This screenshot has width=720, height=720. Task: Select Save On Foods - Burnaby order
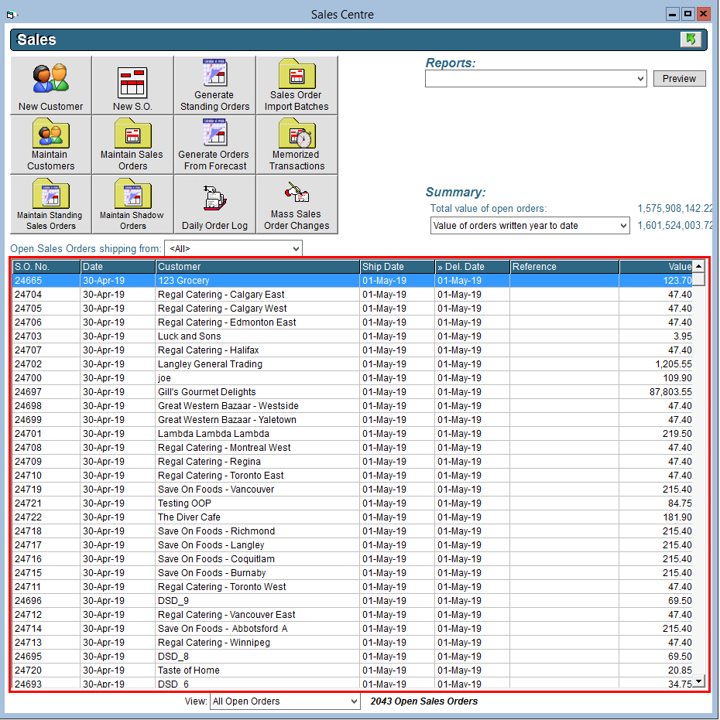352,573
